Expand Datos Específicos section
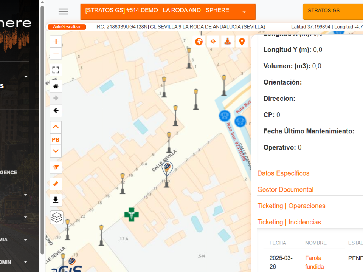Viewport: 363px width, 272px height. [x=283, y=173]
